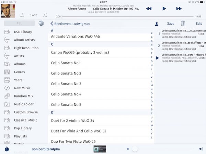Open Cello Sonata No.3
The width and height of the screenshot is (206, 154).
pyautogui.click(x=66, y=84)
